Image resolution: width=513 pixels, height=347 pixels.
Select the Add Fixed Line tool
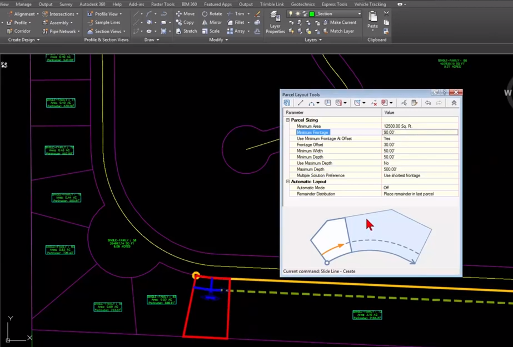tap(300, 103)
